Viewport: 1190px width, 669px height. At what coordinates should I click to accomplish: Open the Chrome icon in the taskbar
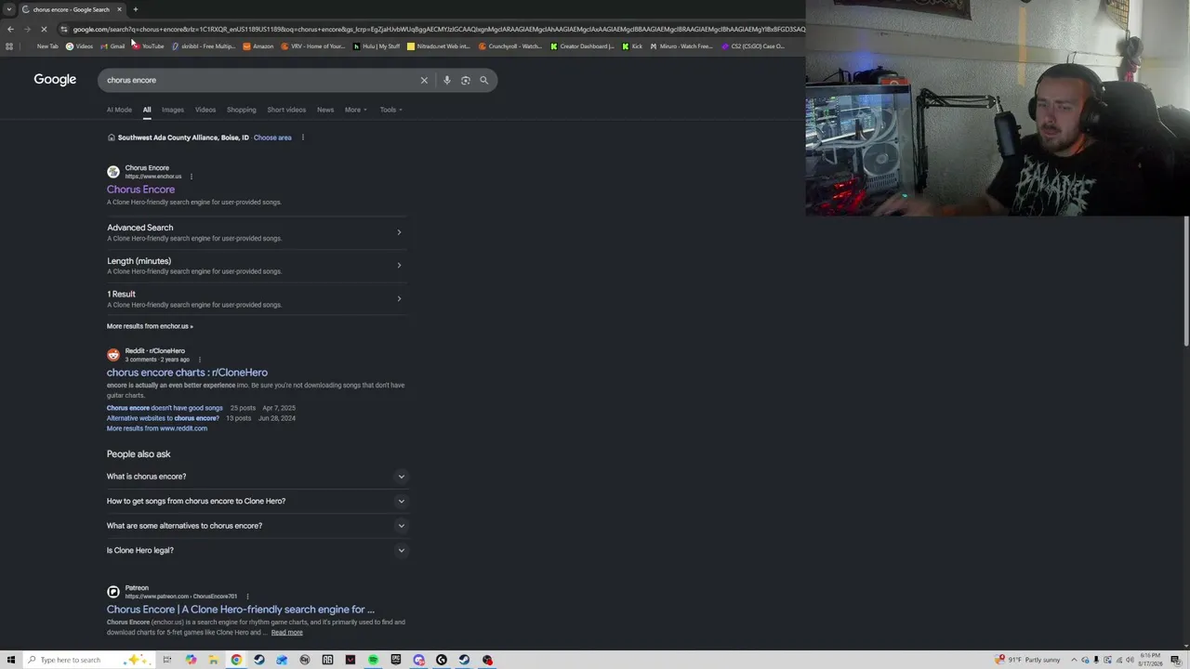click(236, 660)
